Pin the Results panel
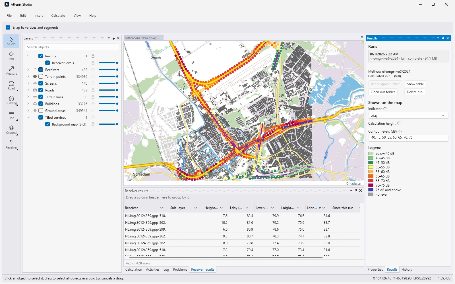Viewport: 455px width, 284px height. click(443, 38)
